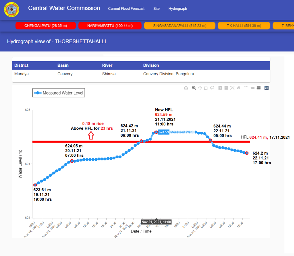The height and width of the screenshot is (256, 294).
Task: Open the Current Flood Forecast menu
Action: pos(126,9)
